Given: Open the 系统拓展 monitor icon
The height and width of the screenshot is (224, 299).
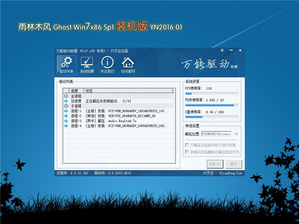Looking at the screenshot, I should (x=87, y=65).
